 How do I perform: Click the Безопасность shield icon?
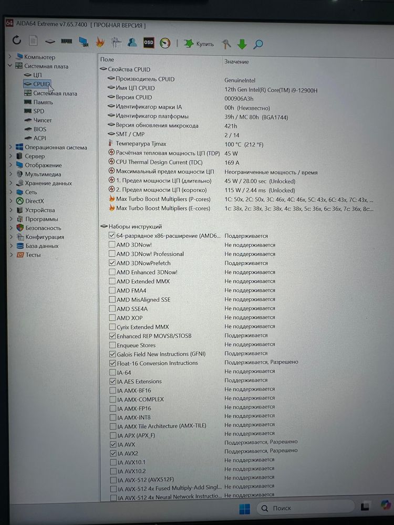point(20,228)
